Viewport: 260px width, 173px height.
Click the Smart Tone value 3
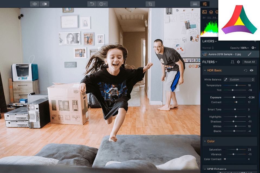click(x=249, y=109)
